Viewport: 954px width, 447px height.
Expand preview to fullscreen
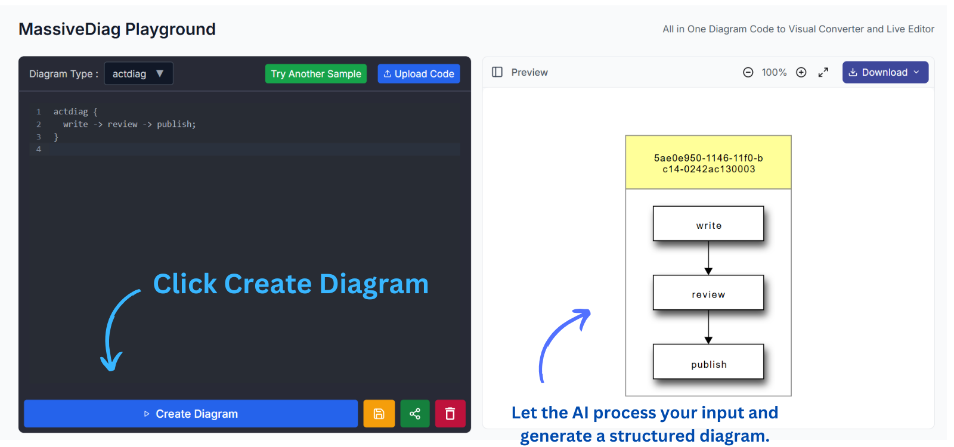click(823, 72)
